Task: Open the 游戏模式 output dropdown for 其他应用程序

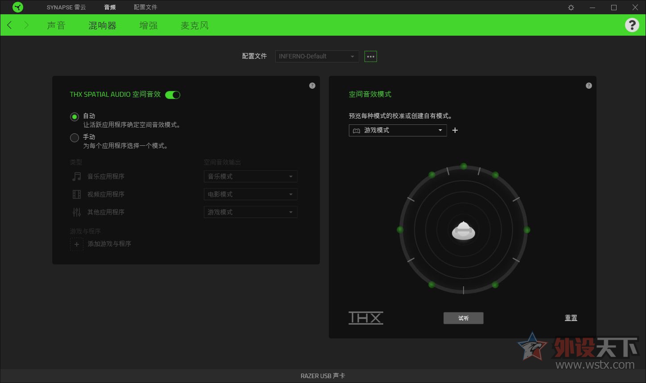Action: [251, 212]
